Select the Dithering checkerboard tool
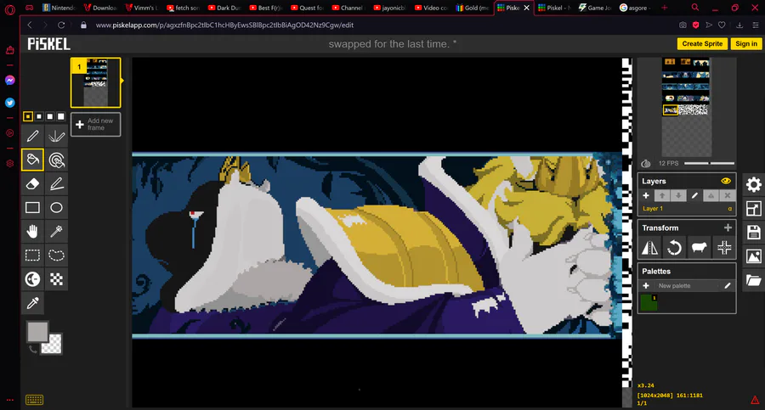 coord(56,279)
